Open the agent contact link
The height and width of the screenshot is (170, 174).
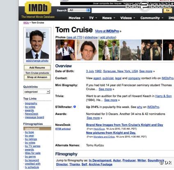(x=97, y=78)
